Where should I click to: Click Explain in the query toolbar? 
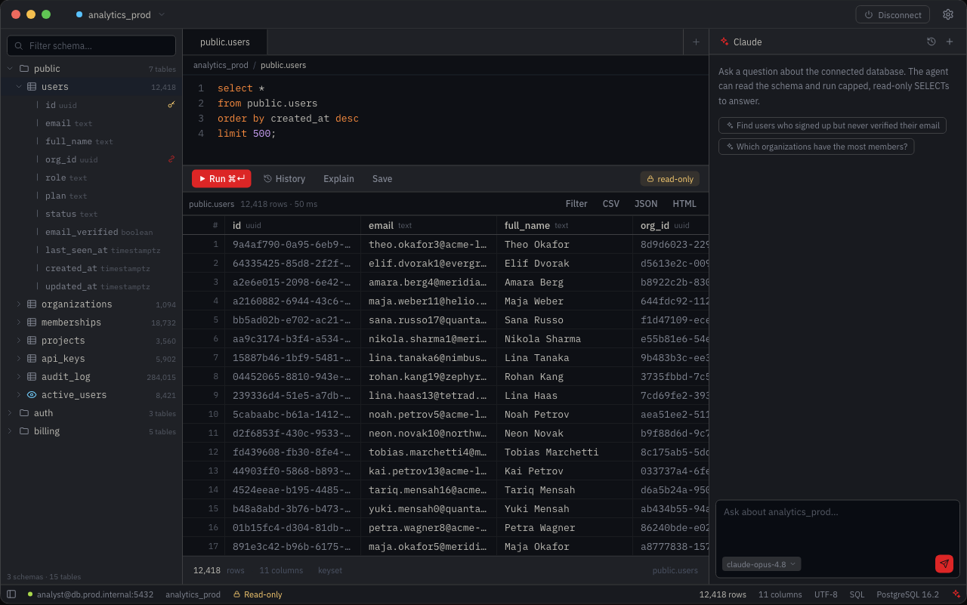click(x=338, y=179)
